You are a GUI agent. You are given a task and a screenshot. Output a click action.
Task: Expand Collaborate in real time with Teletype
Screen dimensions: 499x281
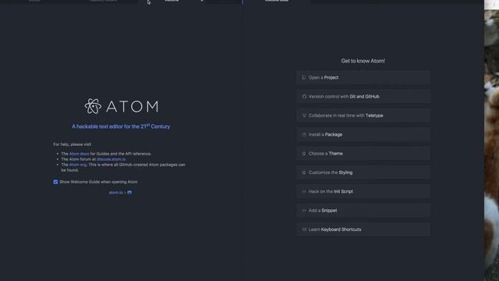363,116
